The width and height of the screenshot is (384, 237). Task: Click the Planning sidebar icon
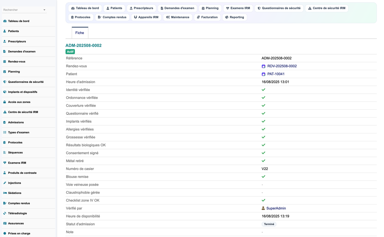click(5, 72)
